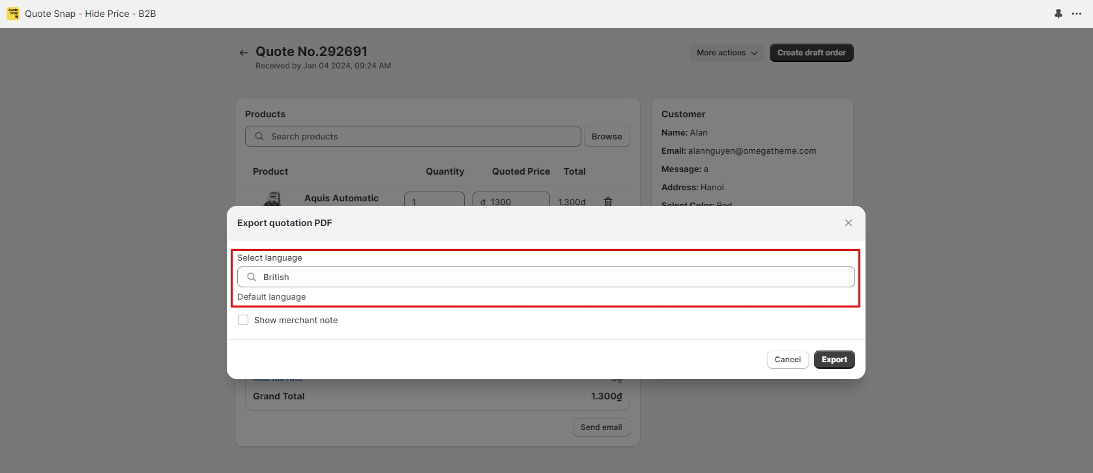The height and width of the screenshot is (473, 1093).
Task: Close the Export quotation PDF dialog
Action: point(848,223)
